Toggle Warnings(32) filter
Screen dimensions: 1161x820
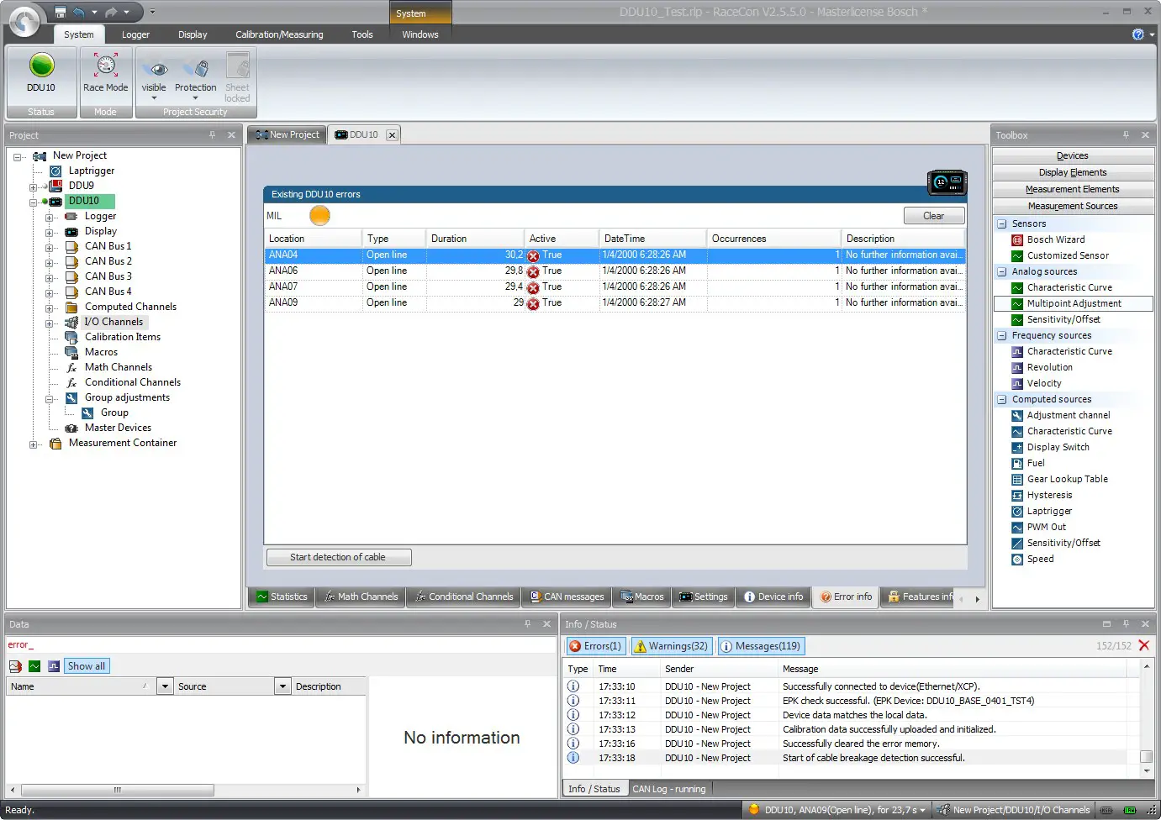pyautogui.click(x=672, y=646)
